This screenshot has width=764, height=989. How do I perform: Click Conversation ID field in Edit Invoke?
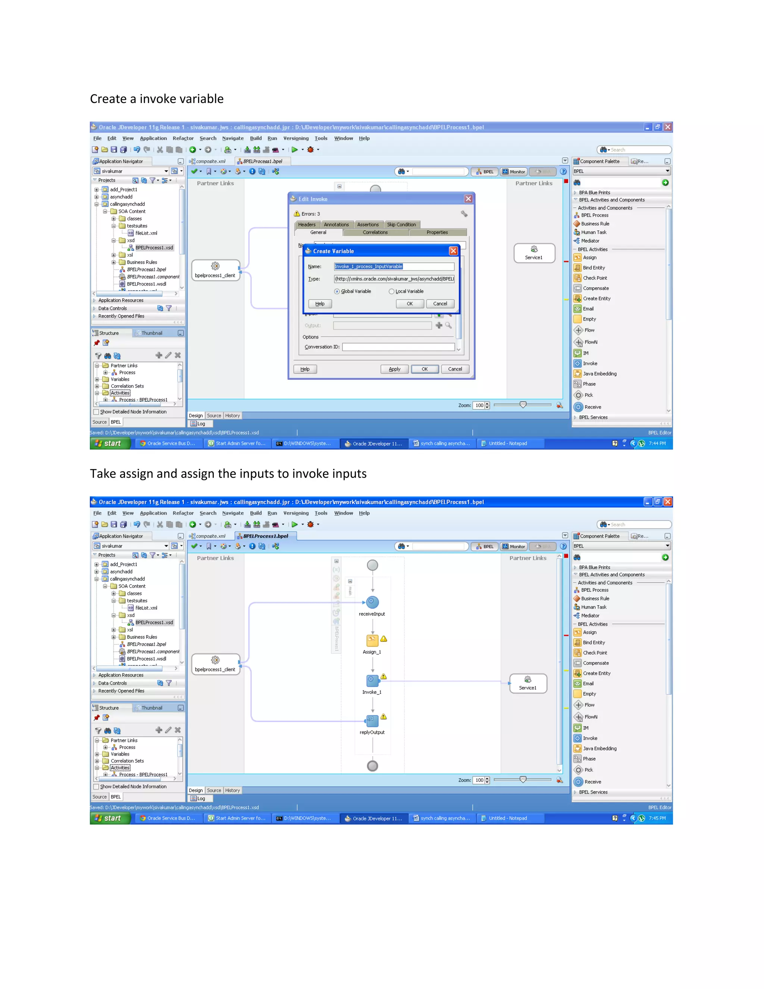click(x=398, y=347)
